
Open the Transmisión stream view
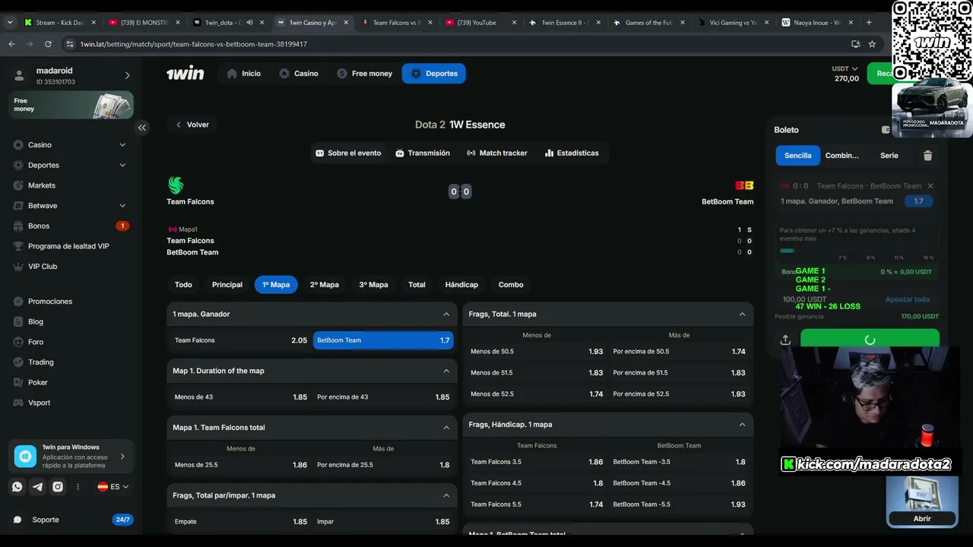(x=423, y=153)
